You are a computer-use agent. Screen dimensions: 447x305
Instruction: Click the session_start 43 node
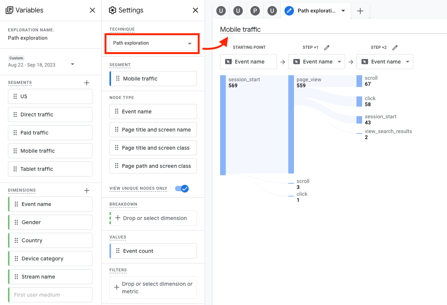359,120
